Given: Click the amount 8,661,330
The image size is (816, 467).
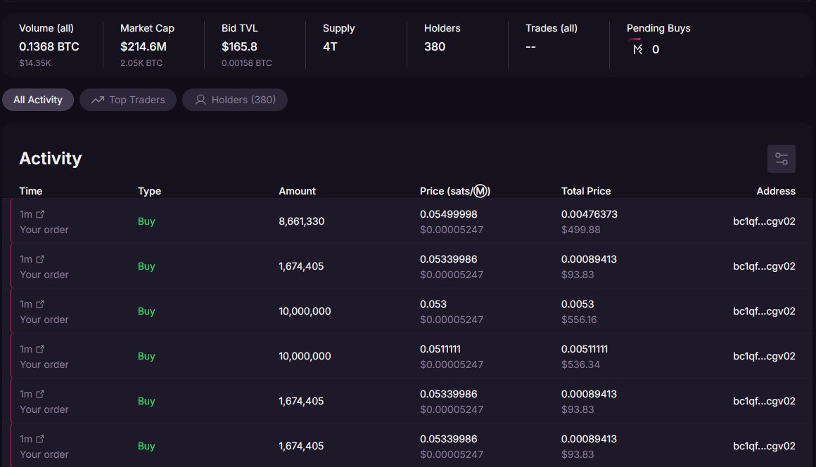Looking at the screenshot, I should (301, 221).
